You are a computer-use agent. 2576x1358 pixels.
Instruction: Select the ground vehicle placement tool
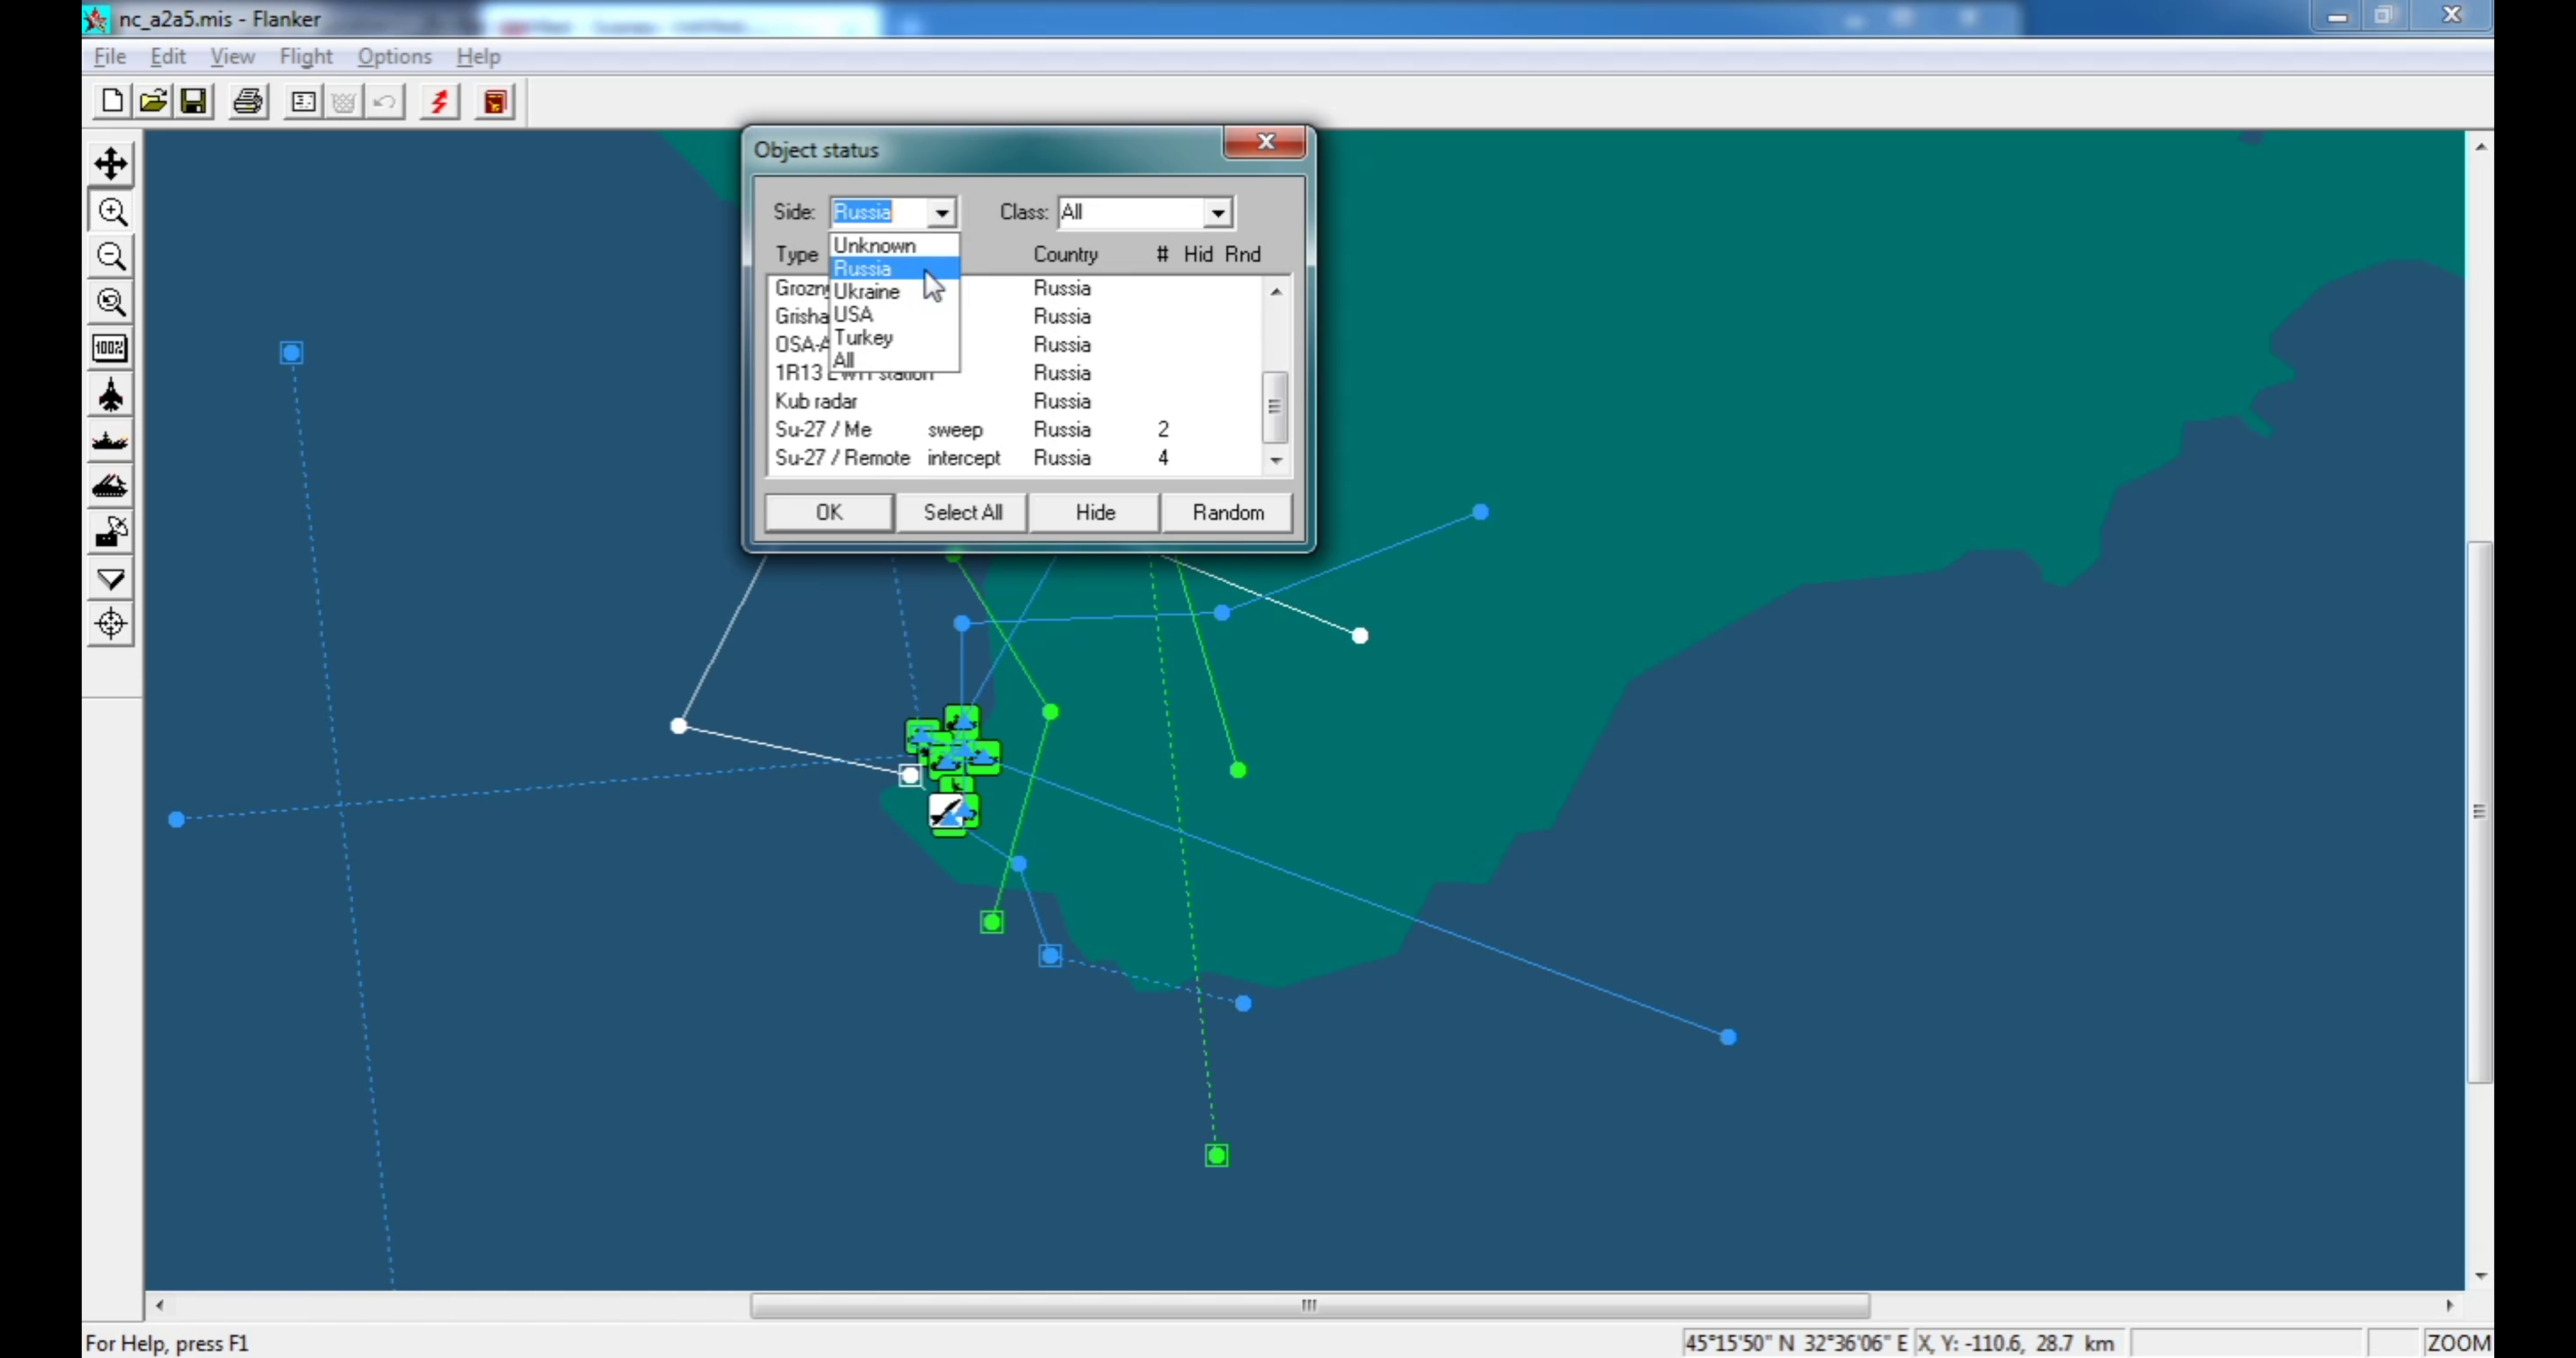[x=110, y=487]
